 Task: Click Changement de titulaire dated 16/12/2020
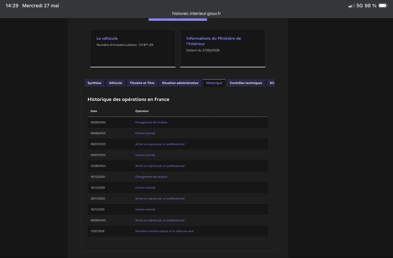(151, 177)
